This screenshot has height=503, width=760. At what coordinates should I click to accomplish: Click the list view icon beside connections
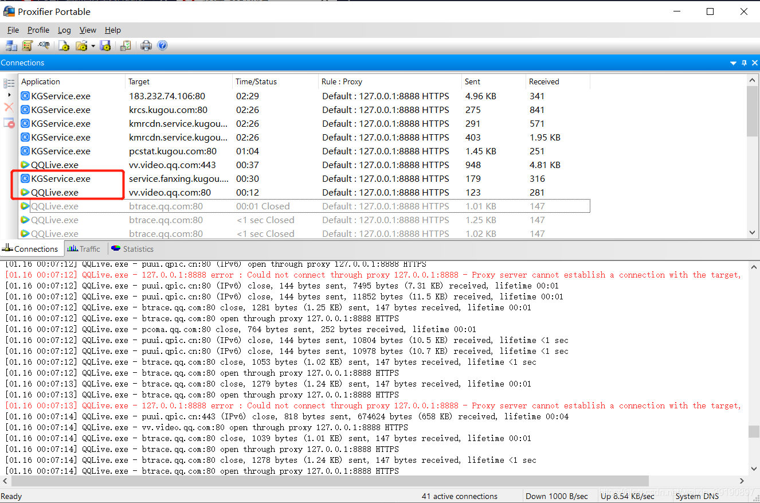(x=9, y=84)
